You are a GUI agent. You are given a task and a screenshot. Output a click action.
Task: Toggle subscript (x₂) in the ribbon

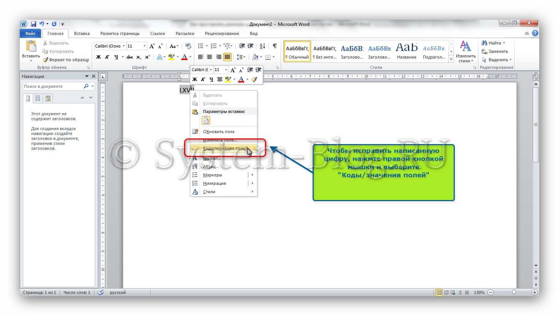(x=139, y=57)
